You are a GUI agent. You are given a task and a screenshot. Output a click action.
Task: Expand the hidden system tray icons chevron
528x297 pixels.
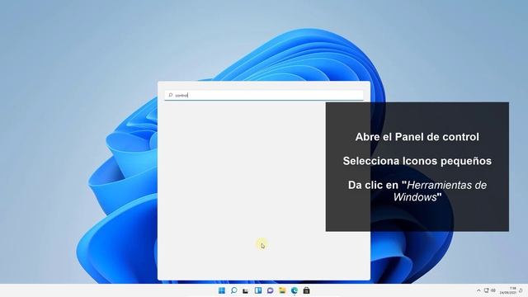pos(478,290)
